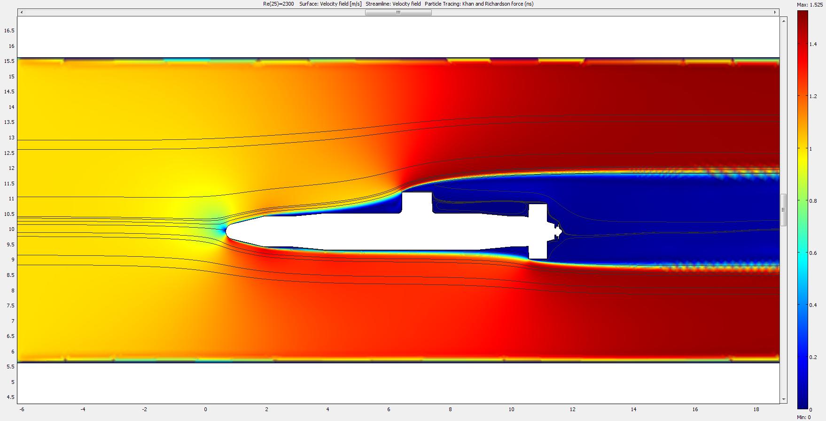Click the 1.2 color legend tick label
The image size is (826, 421).
813,96
